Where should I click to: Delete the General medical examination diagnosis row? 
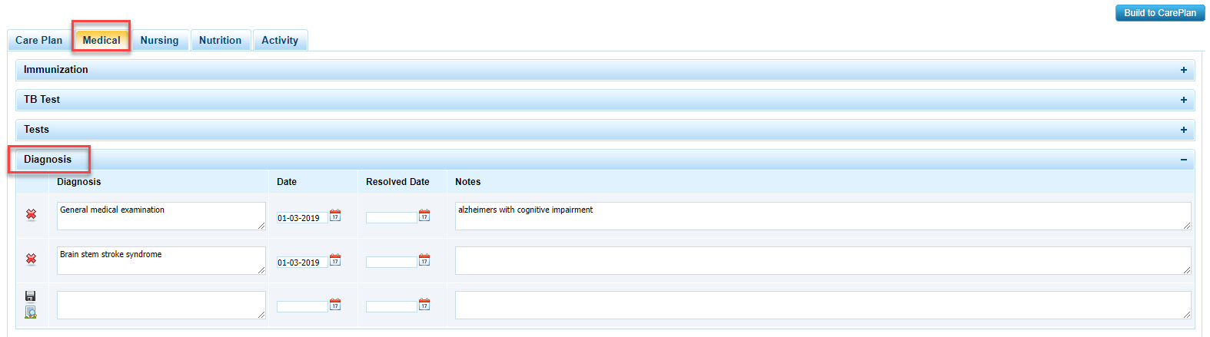(31, 215)
